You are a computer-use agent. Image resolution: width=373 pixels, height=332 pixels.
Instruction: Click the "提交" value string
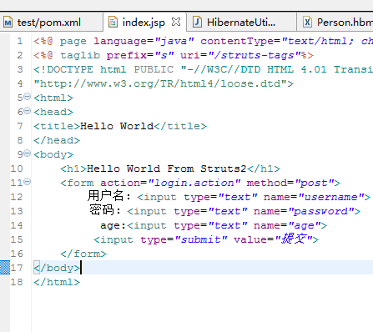pyautogui.click(x=294, y=239)
